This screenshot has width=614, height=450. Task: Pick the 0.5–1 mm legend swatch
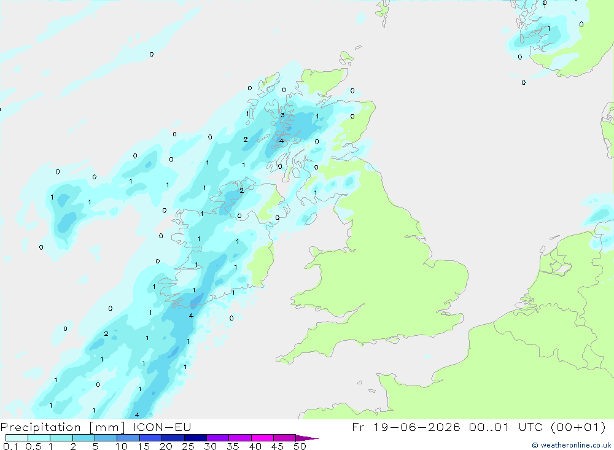[39, 438]
